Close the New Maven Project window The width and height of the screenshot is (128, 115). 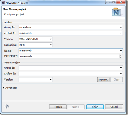click(121, 2)
